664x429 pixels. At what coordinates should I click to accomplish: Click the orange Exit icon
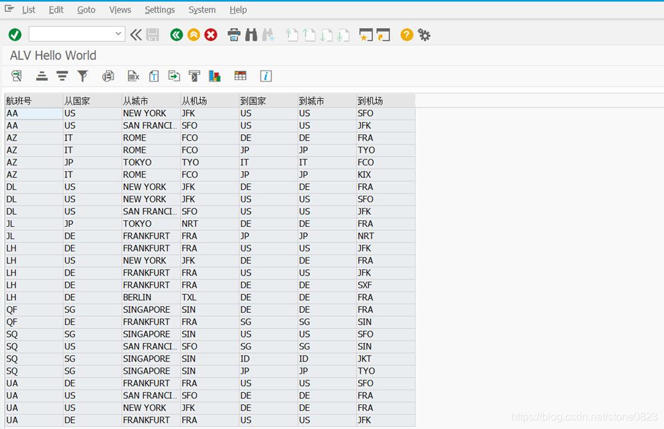(x=193, y=34)
